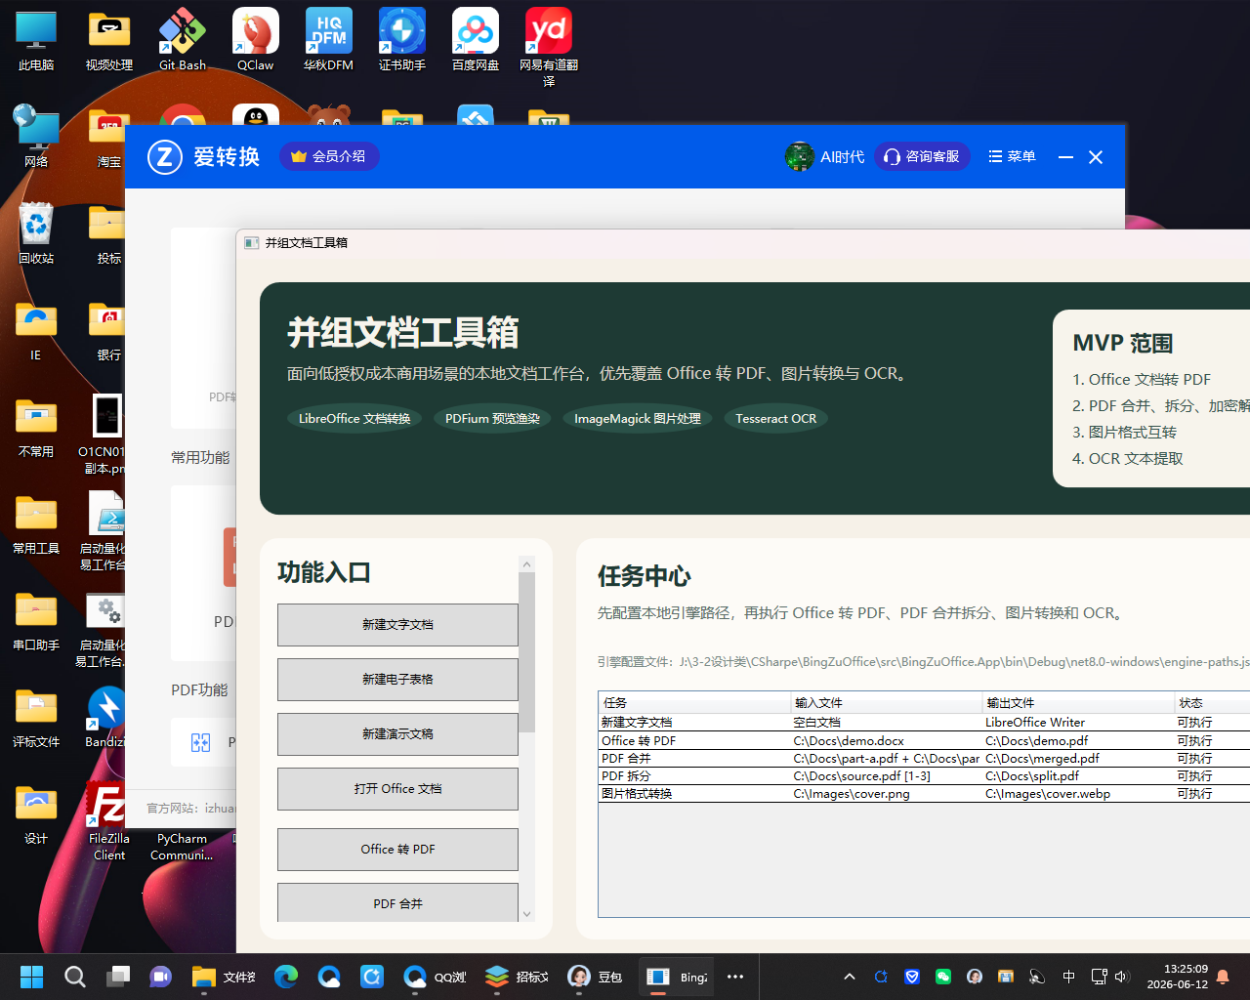Open 豆包 from the taskbar
Screen dimensions: 1250x1000
coord(595,977)
